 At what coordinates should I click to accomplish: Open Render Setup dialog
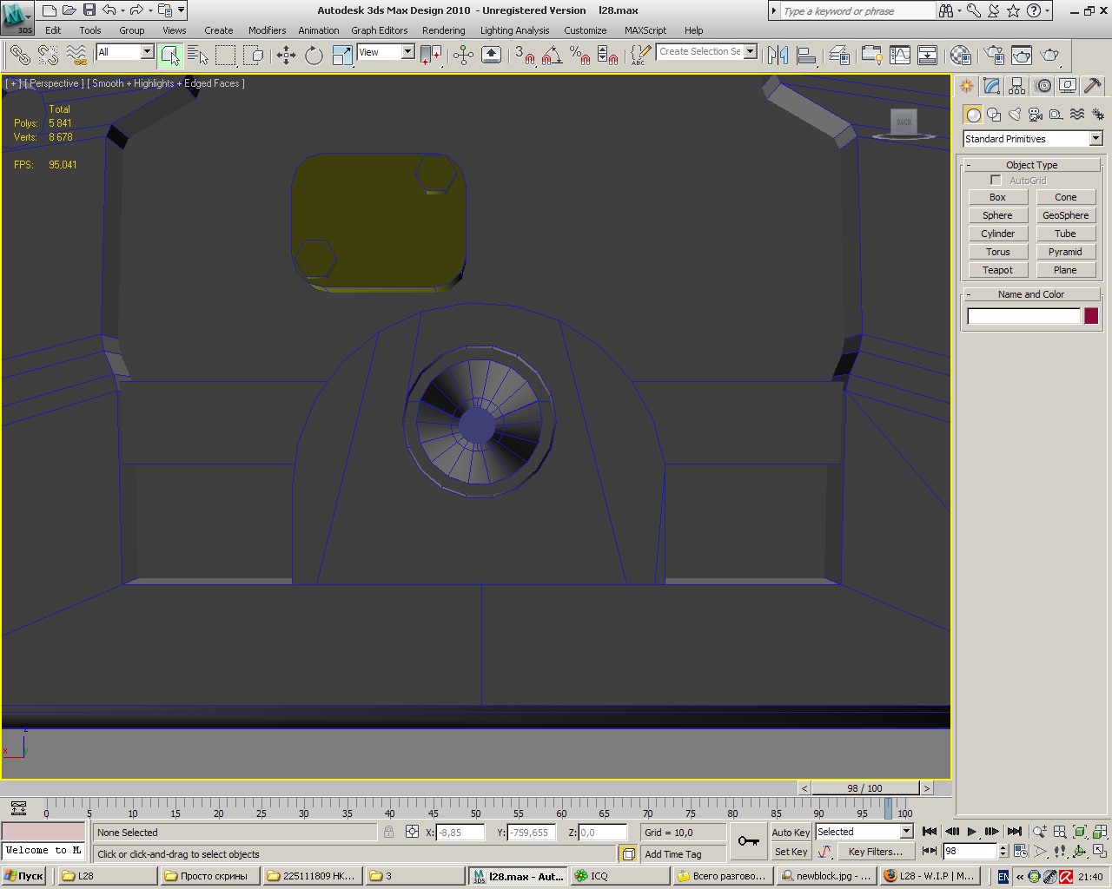coord(994,56)
